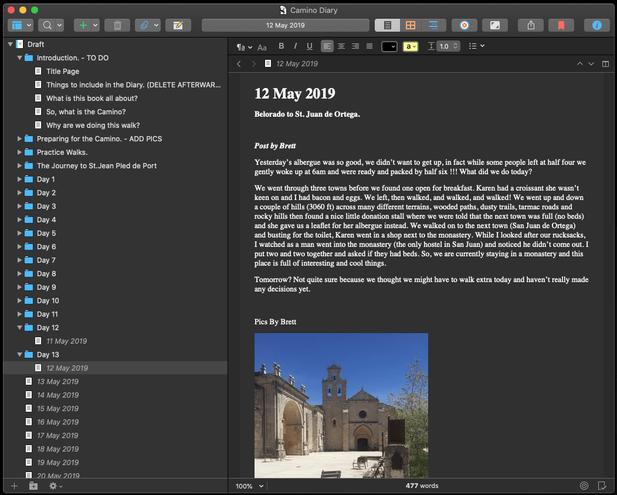Open the project Targets icon
This screenshot has height=495, width=617.
(x=465, y=25)
